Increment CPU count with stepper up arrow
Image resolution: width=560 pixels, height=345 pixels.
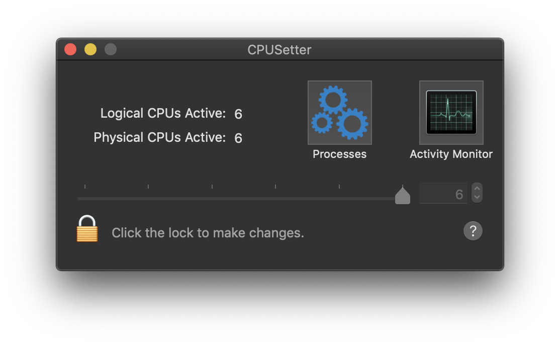(x=477, y=188)
